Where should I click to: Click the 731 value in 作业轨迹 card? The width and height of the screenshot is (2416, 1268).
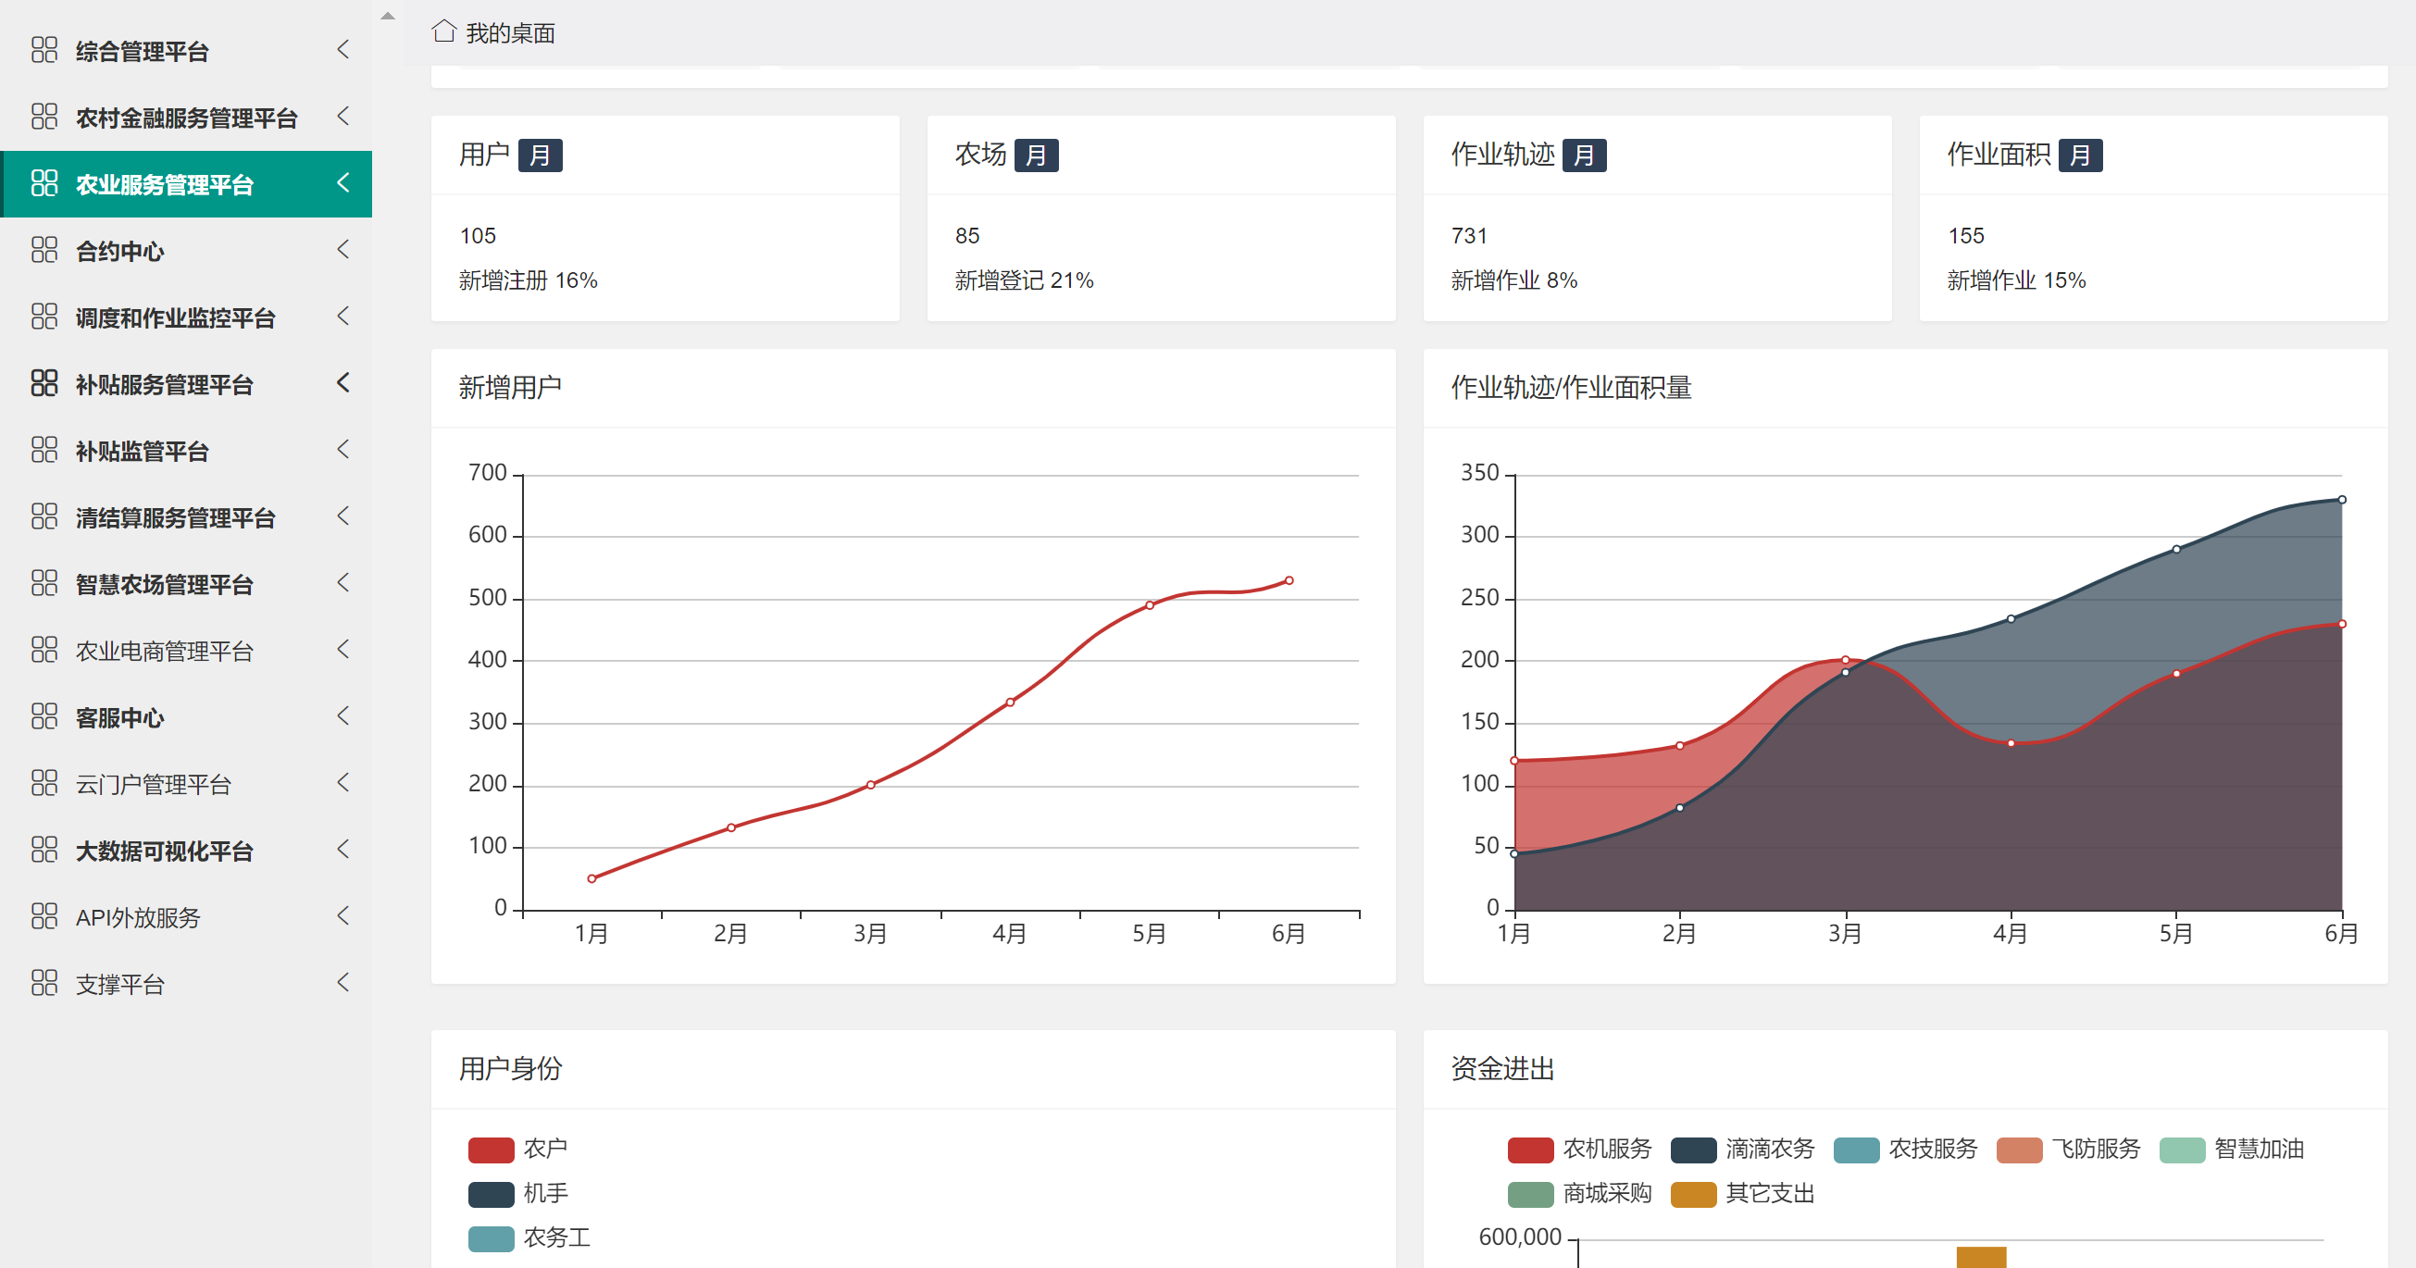1469,235
